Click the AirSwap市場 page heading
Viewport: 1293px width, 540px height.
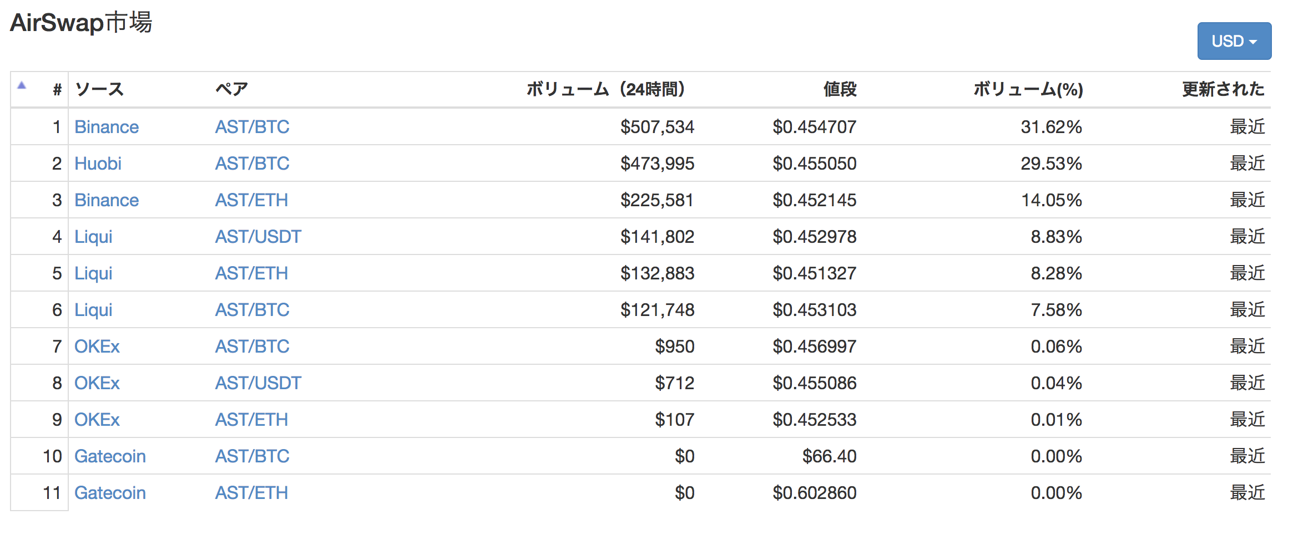81,23
